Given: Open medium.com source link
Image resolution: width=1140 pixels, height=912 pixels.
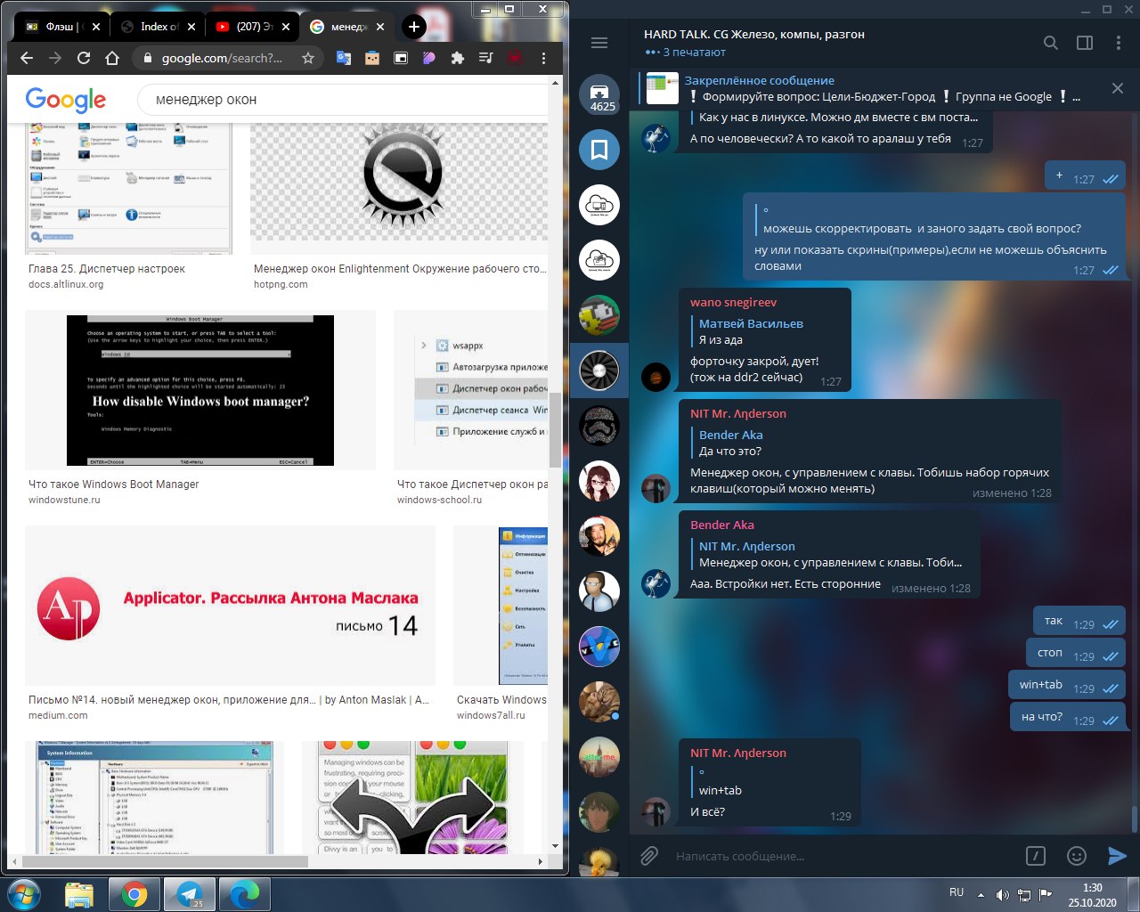Looking at the screenshot, I should (58, 716).
